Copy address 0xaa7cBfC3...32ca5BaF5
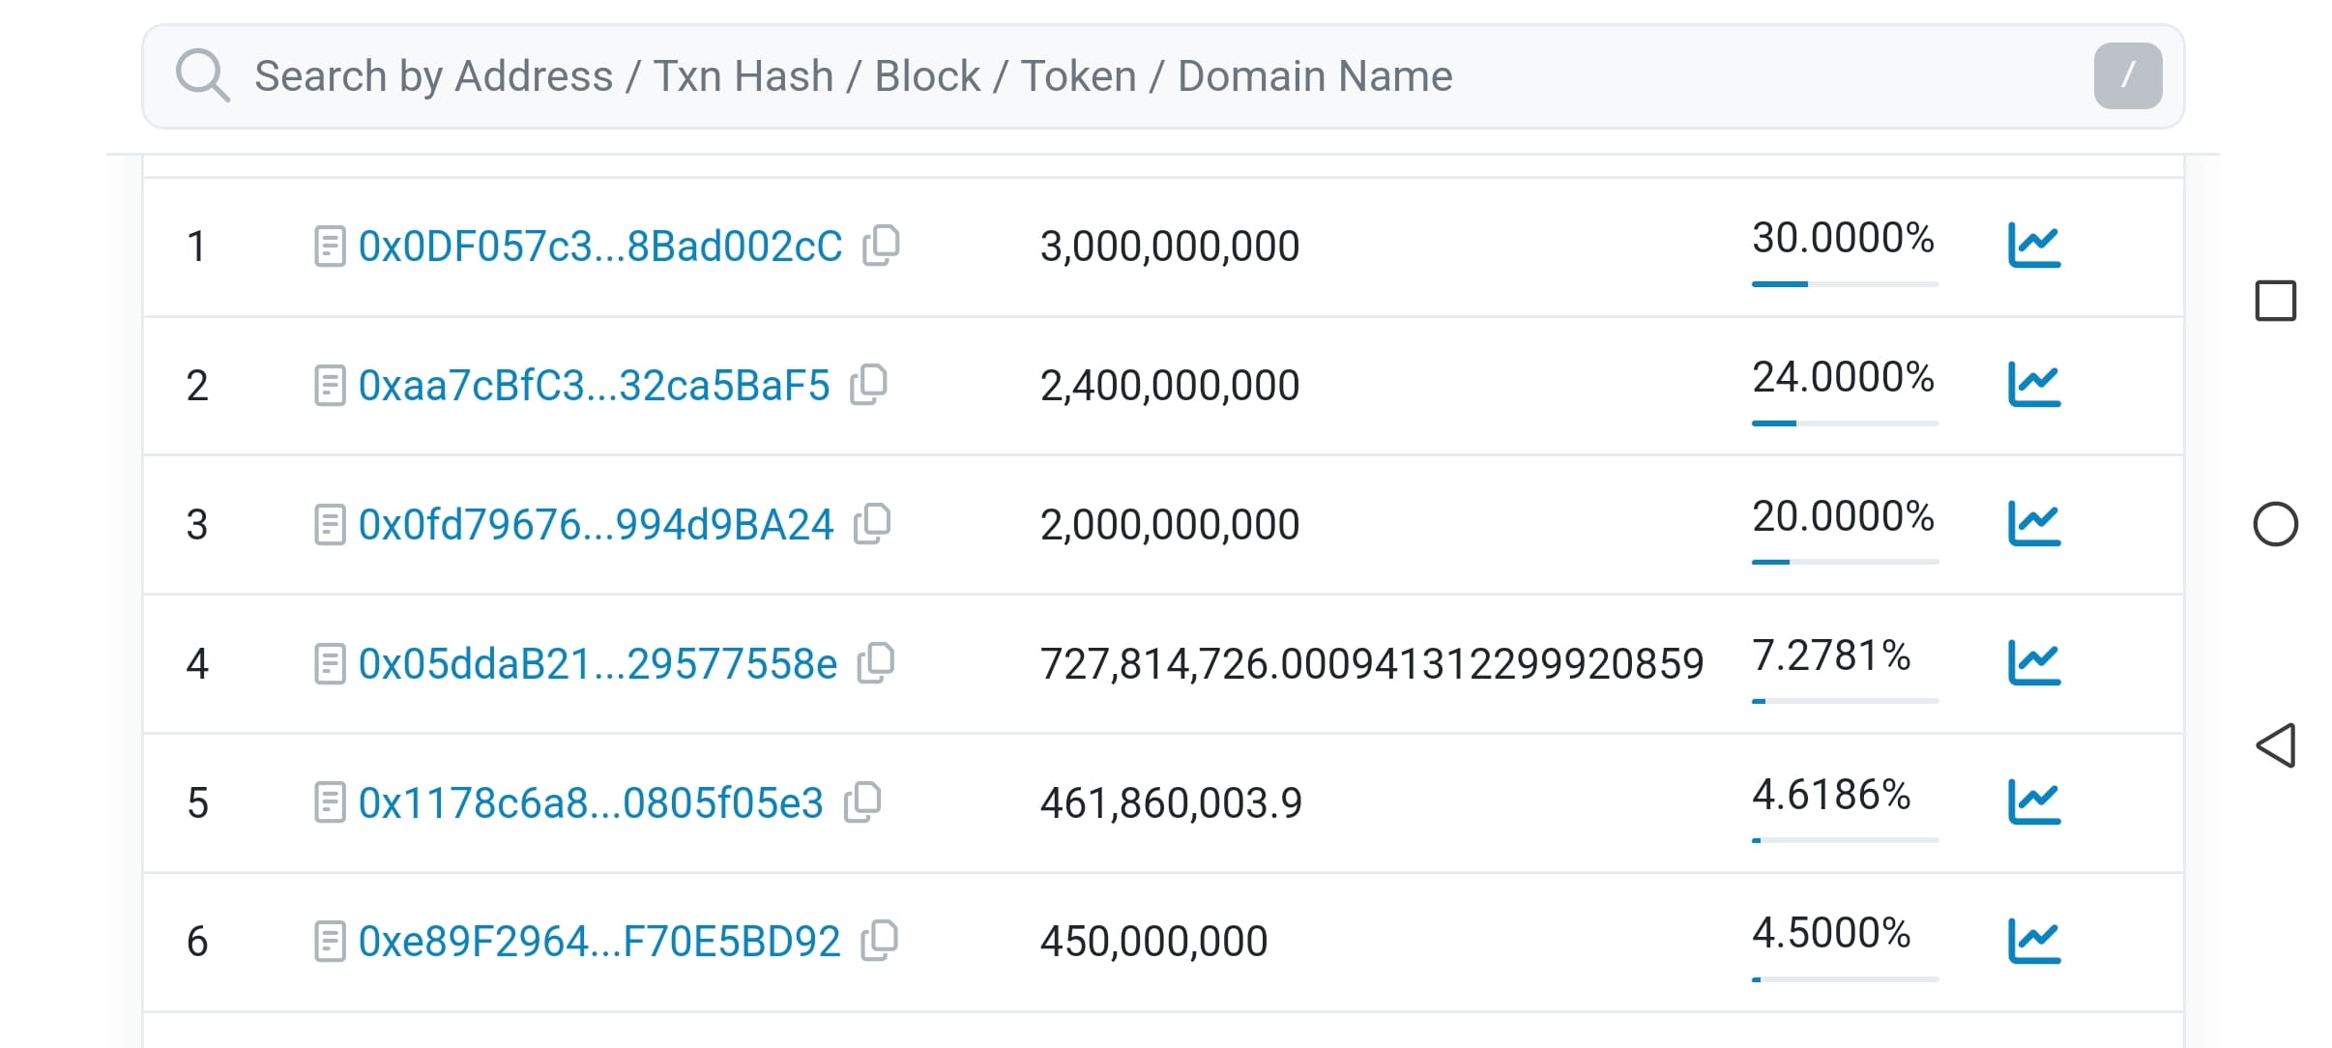The width and height of the screenshot is (2332, 1048). coord(868,385)
